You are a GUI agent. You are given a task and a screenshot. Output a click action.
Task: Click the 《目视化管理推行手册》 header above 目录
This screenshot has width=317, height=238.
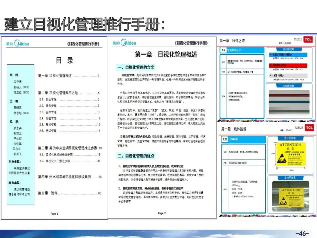tap(83, 44)
